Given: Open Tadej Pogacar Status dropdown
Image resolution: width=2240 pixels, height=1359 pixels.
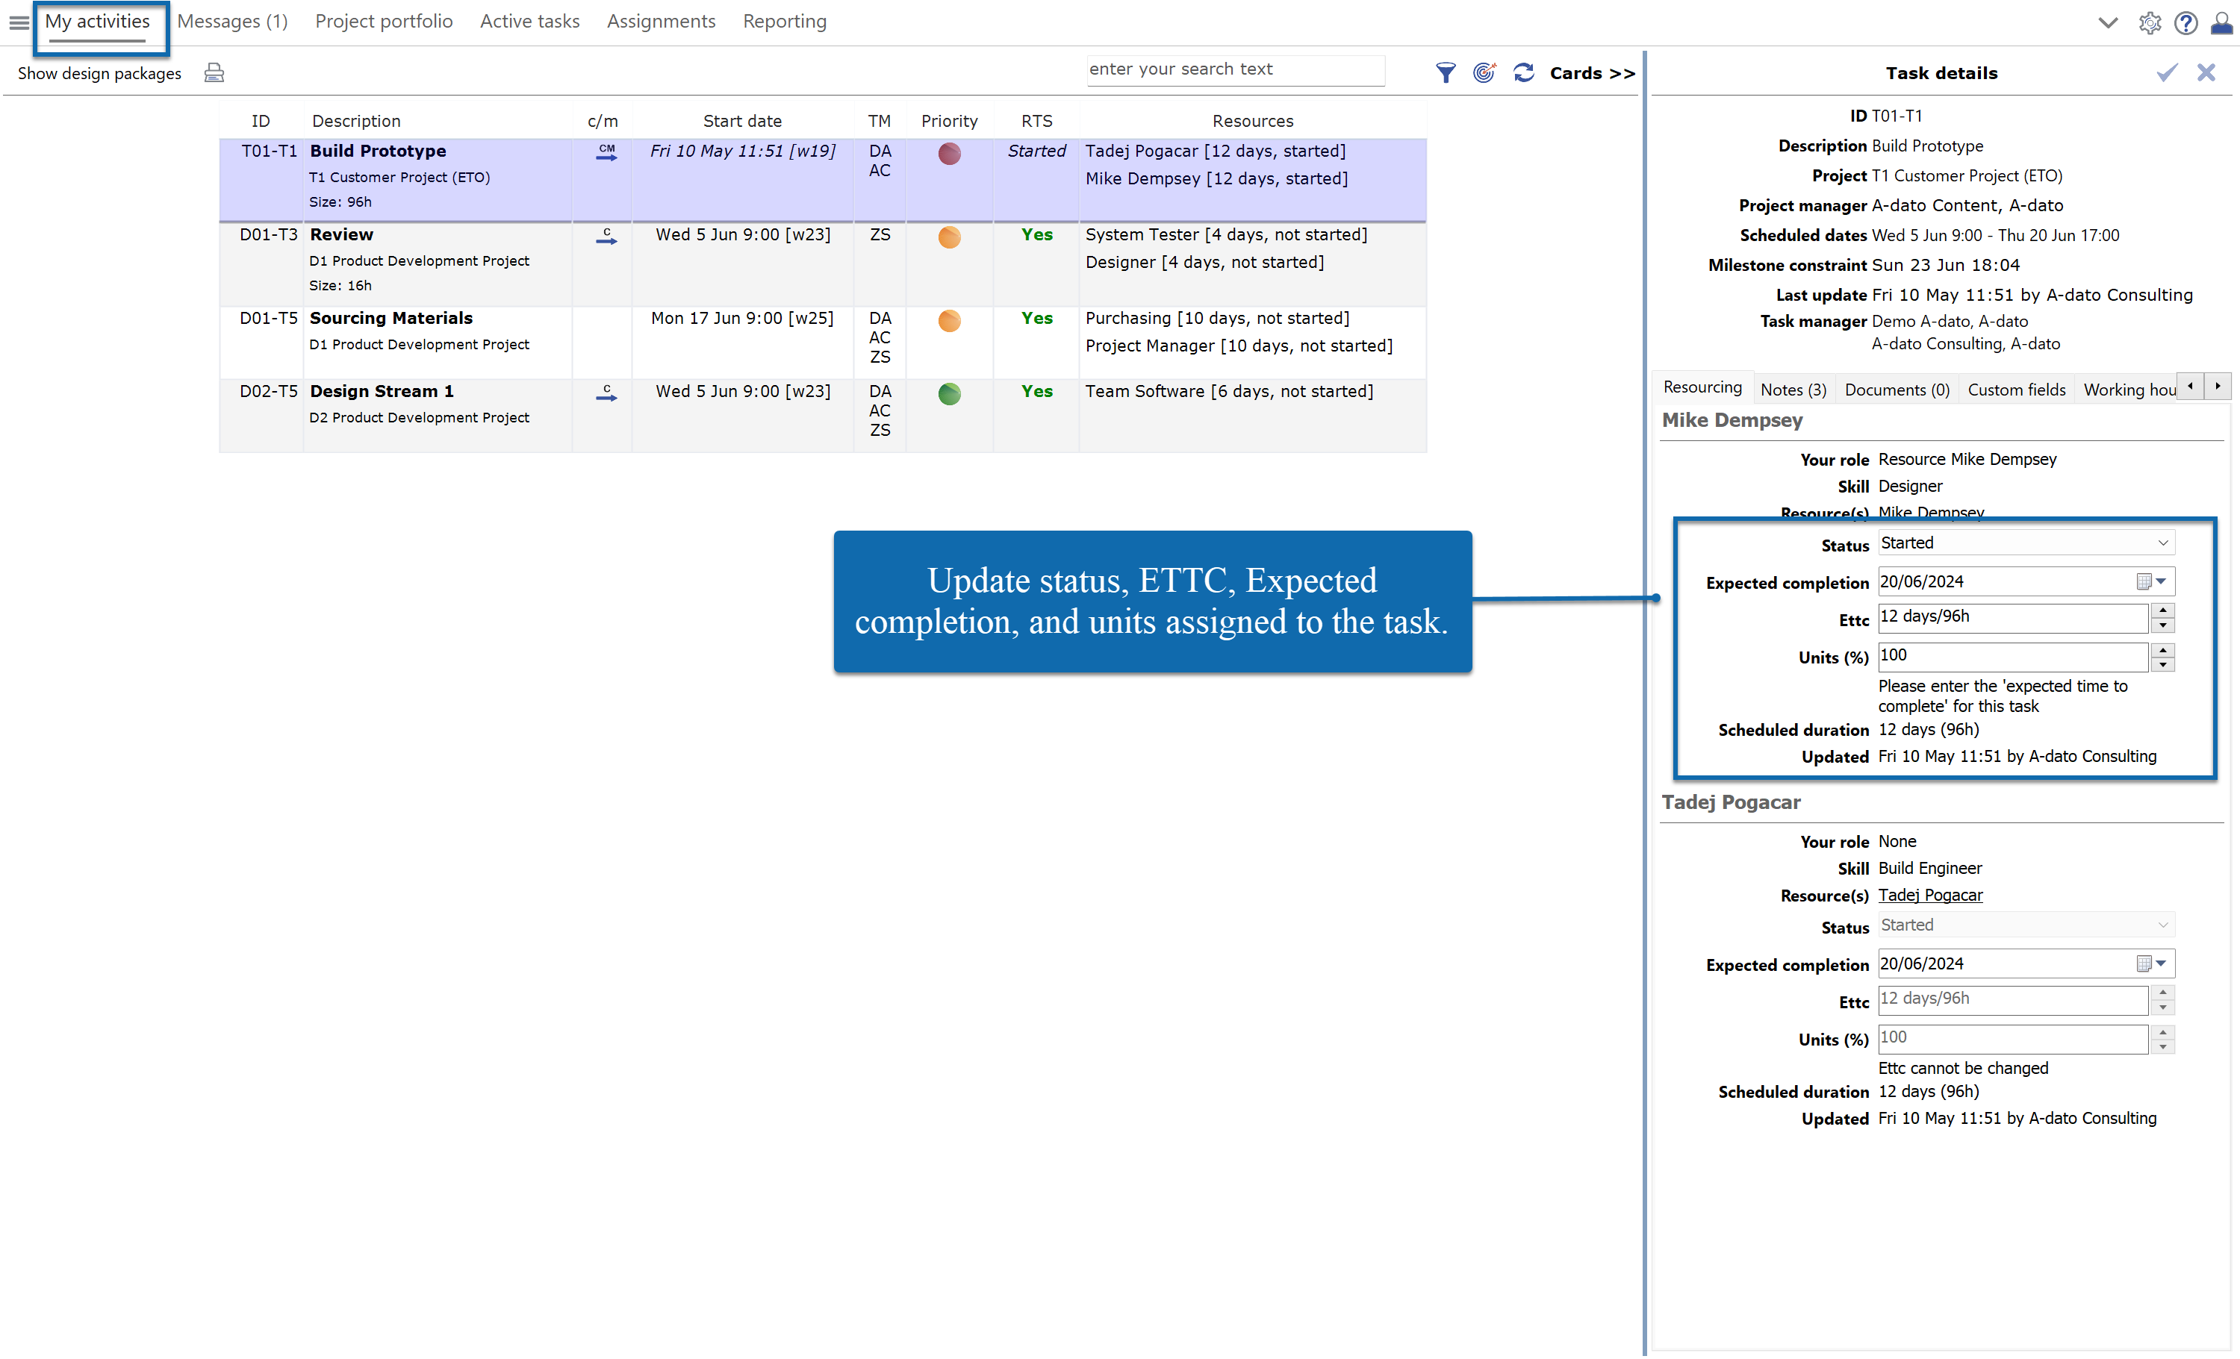Looking at the screenshot, I should click(x=2026, y=925).
